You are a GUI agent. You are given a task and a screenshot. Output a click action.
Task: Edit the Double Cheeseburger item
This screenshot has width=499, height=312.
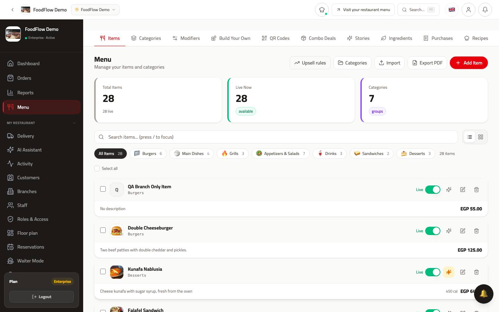tap(463, 231)
